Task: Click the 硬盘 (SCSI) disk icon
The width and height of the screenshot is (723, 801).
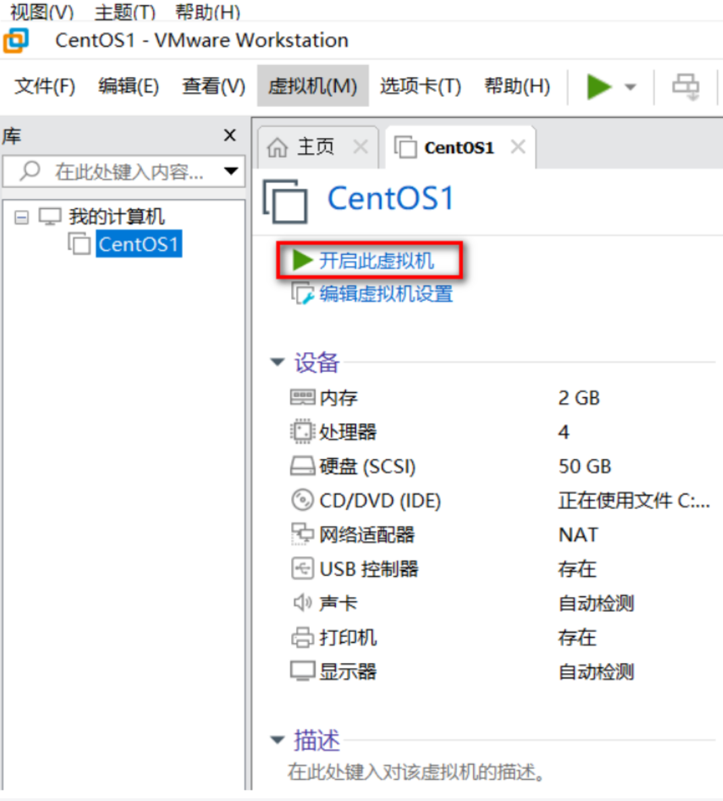Action: 303,466
